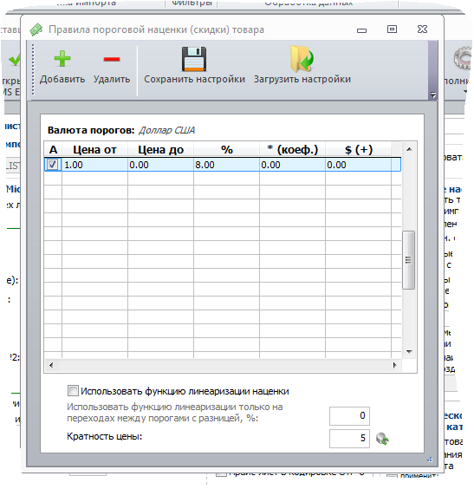Image resolution: width=474 pixels, height=489 pixels.
Task: Open the toolbar overflow arrow
Action: point(433,95)
